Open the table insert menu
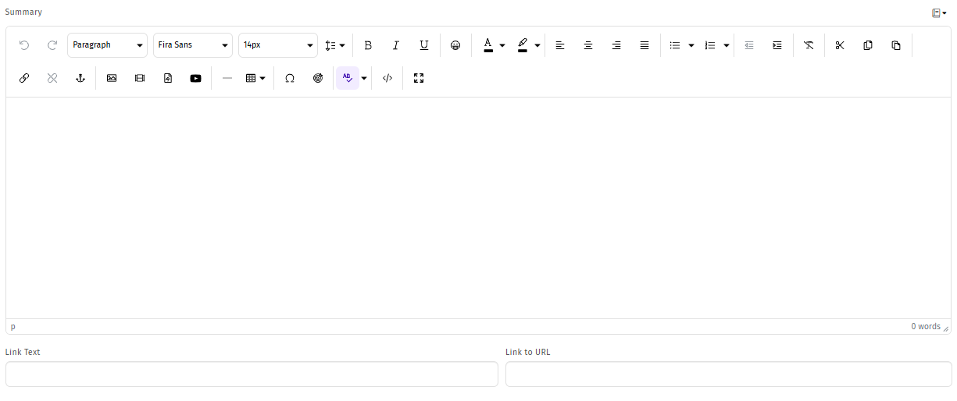The image size is (957, 401). (x=255, y=78)
